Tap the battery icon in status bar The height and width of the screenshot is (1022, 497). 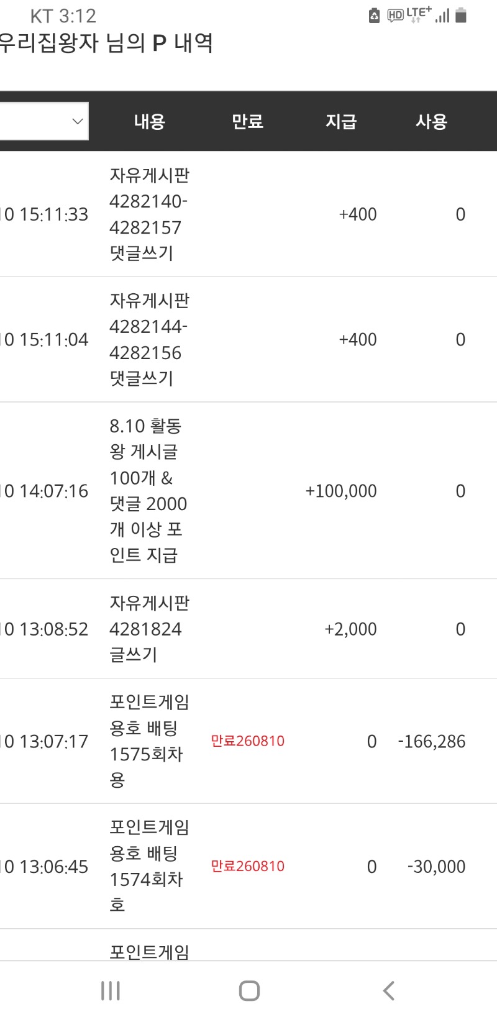pyautogui.click(x=461, y=15)
